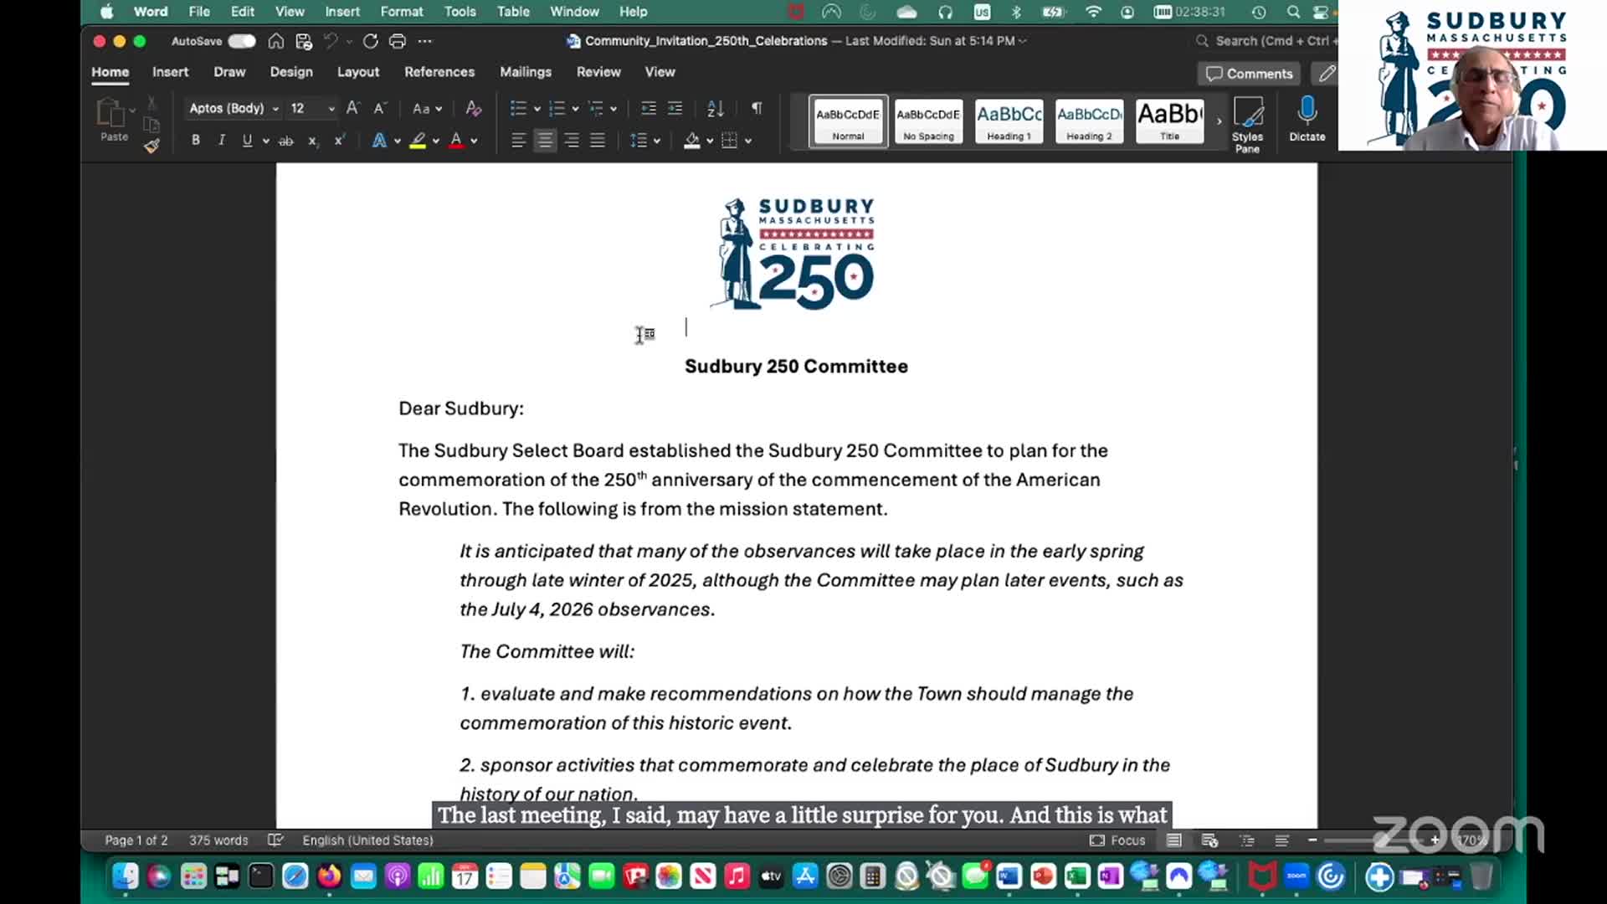Toggle the AutoSave switch

[x=242, y=41]
